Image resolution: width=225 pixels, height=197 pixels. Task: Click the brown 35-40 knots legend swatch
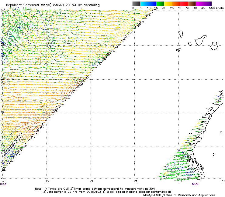192,4
